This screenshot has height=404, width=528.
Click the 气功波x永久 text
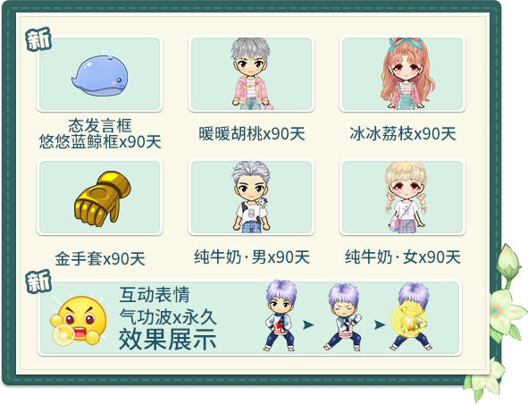[x=168, y=317]
